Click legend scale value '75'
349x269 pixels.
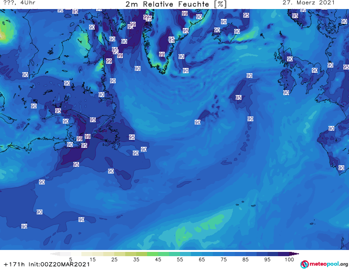tap(223, 259)
